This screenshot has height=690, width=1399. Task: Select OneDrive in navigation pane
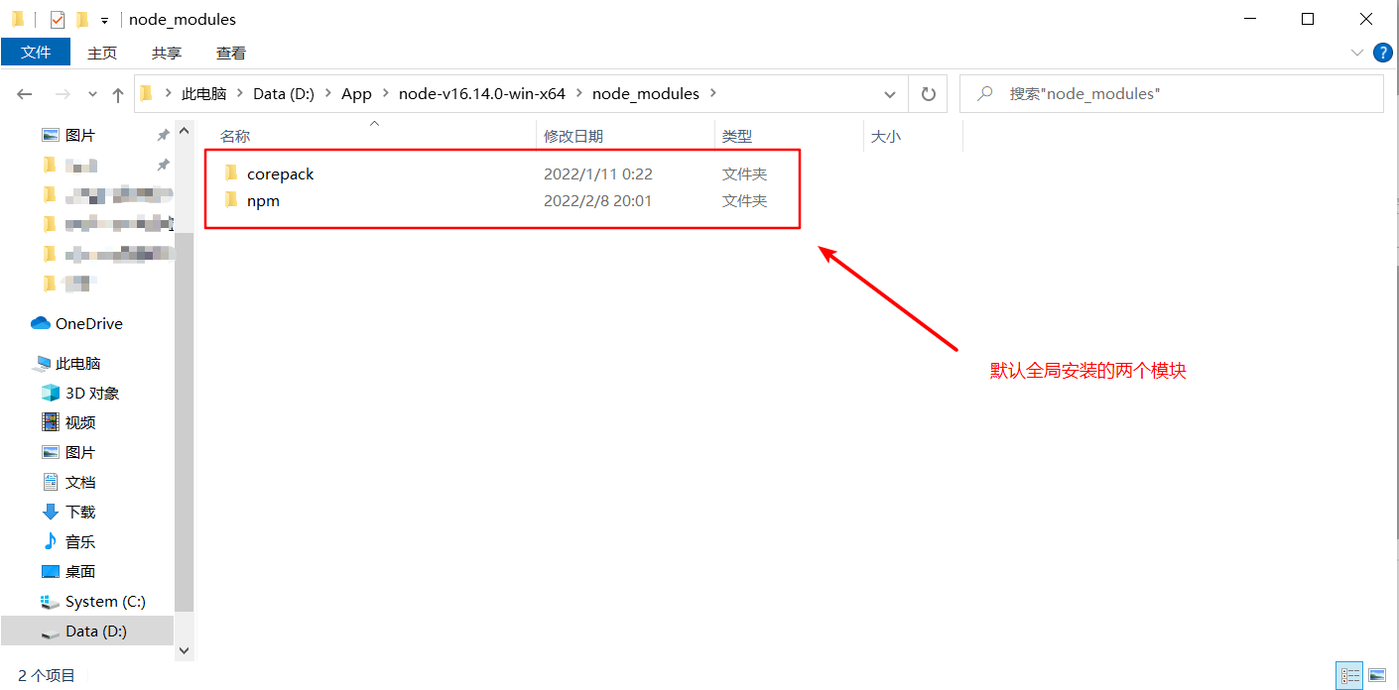(87, 323)
